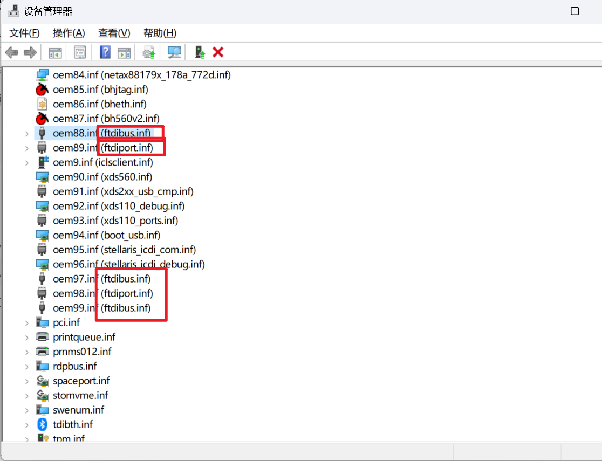Toggle the action pane toolbar icon

(124, 52)
